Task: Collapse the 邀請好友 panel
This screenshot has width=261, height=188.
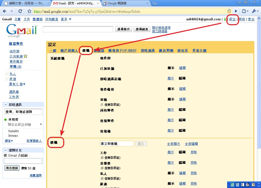Action: coord(6,150)
